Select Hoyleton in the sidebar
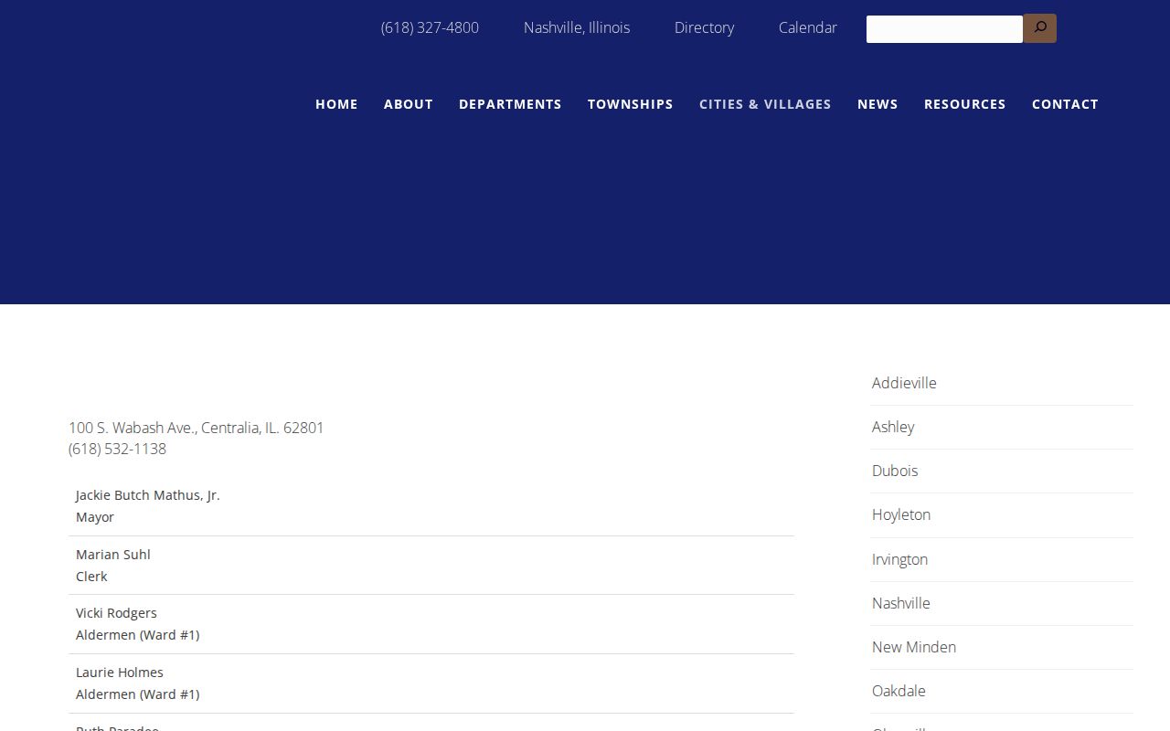This screenshot has height=731, width=1170. [x=901, y=514]
